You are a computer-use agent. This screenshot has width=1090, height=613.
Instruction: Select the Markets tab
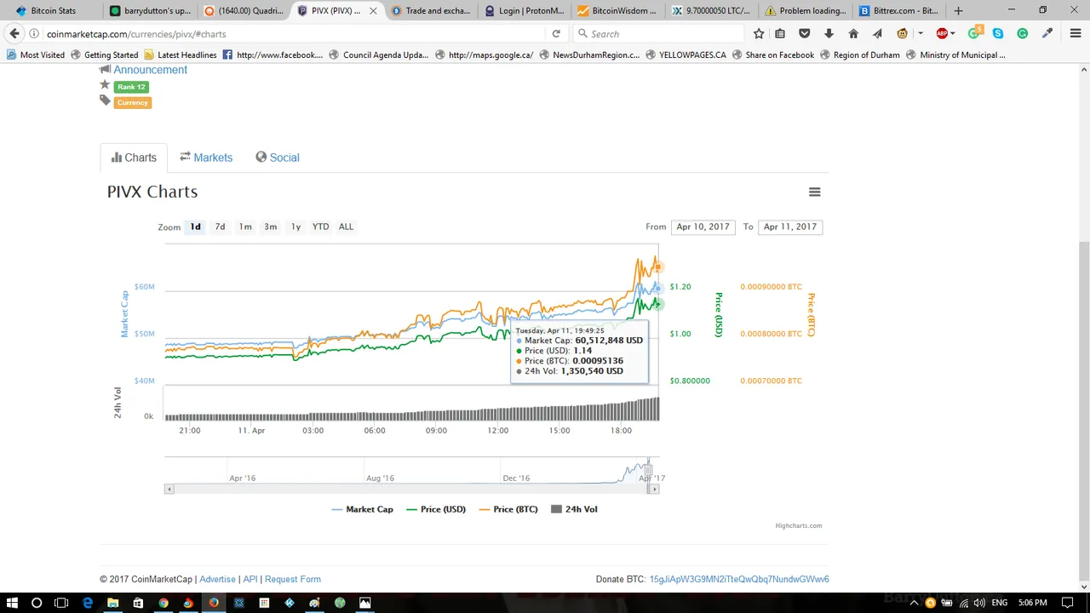(206, 158)
